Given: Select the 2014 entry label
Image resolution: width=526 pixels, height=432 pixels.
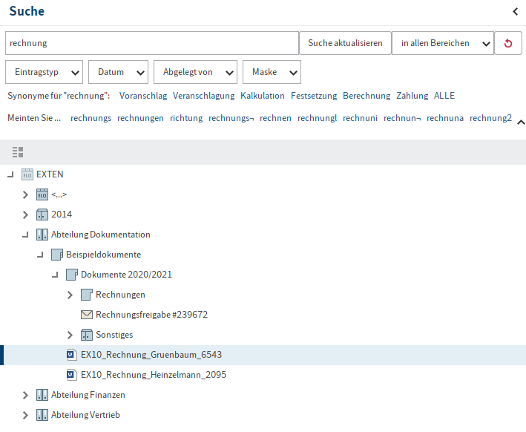Looking at the screenshot, I should (62, 215).
